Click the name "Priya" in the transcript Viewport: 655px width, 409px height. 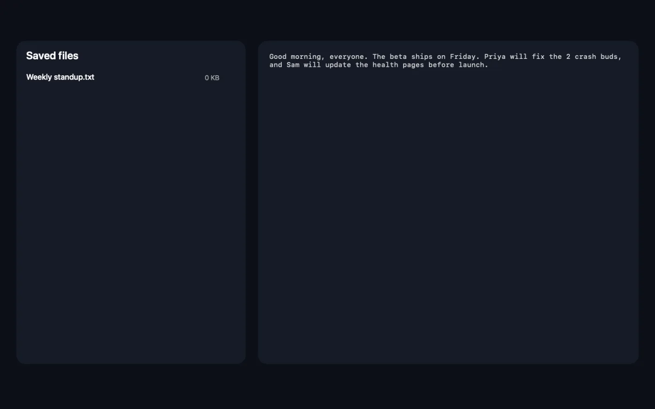495,57
